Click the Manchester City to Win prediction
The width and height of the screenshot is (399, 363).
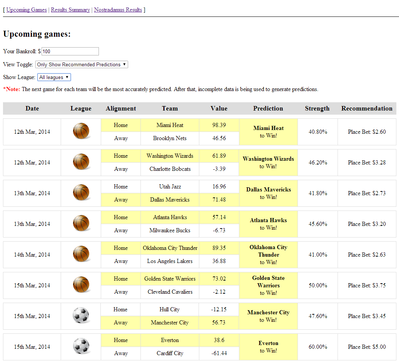(x=269, y=316)
